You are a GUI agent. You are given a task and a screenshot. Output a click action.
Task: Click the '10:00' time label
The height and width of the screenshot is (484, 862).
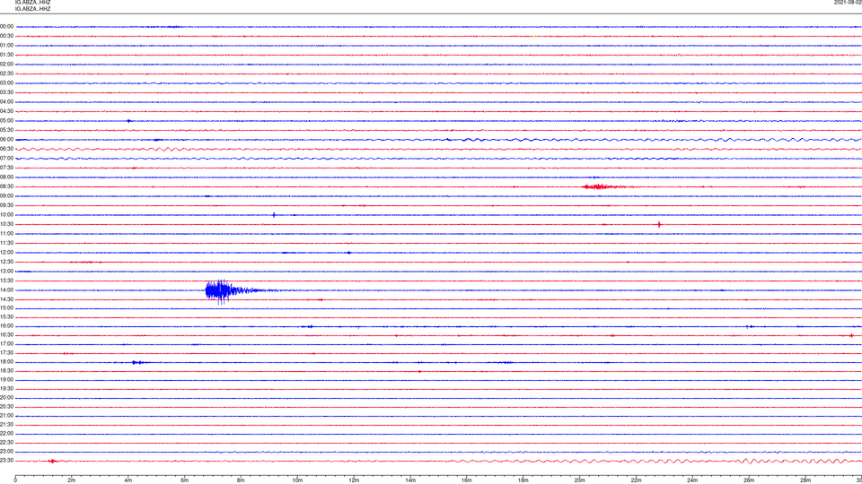tap(6, 215)
